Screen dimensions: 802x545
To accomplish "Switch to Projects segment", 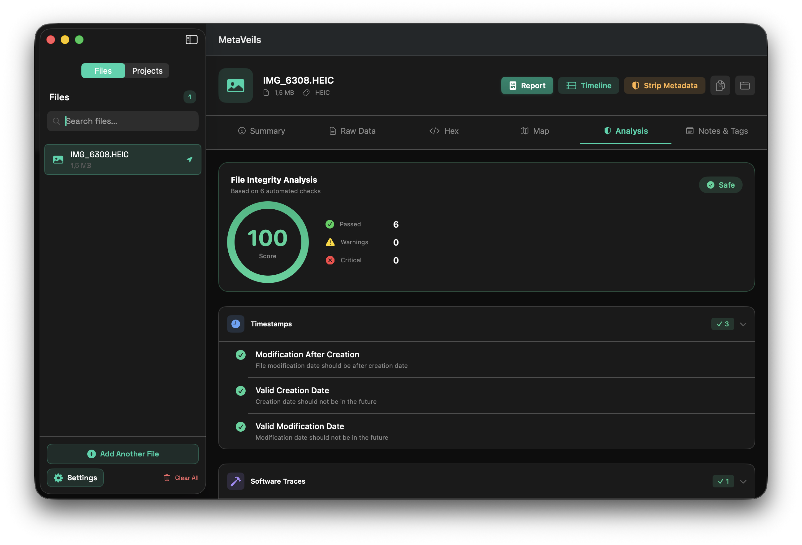I will click(147, 71).
